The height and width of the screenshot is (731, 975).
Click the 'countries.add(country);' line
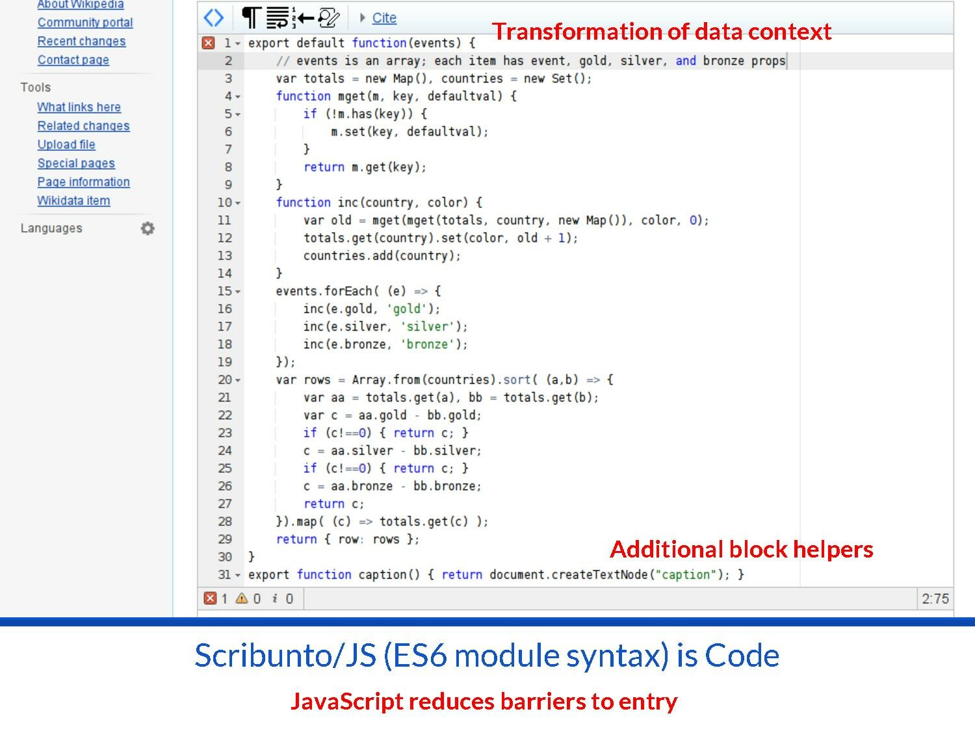(x=382, y=256)
